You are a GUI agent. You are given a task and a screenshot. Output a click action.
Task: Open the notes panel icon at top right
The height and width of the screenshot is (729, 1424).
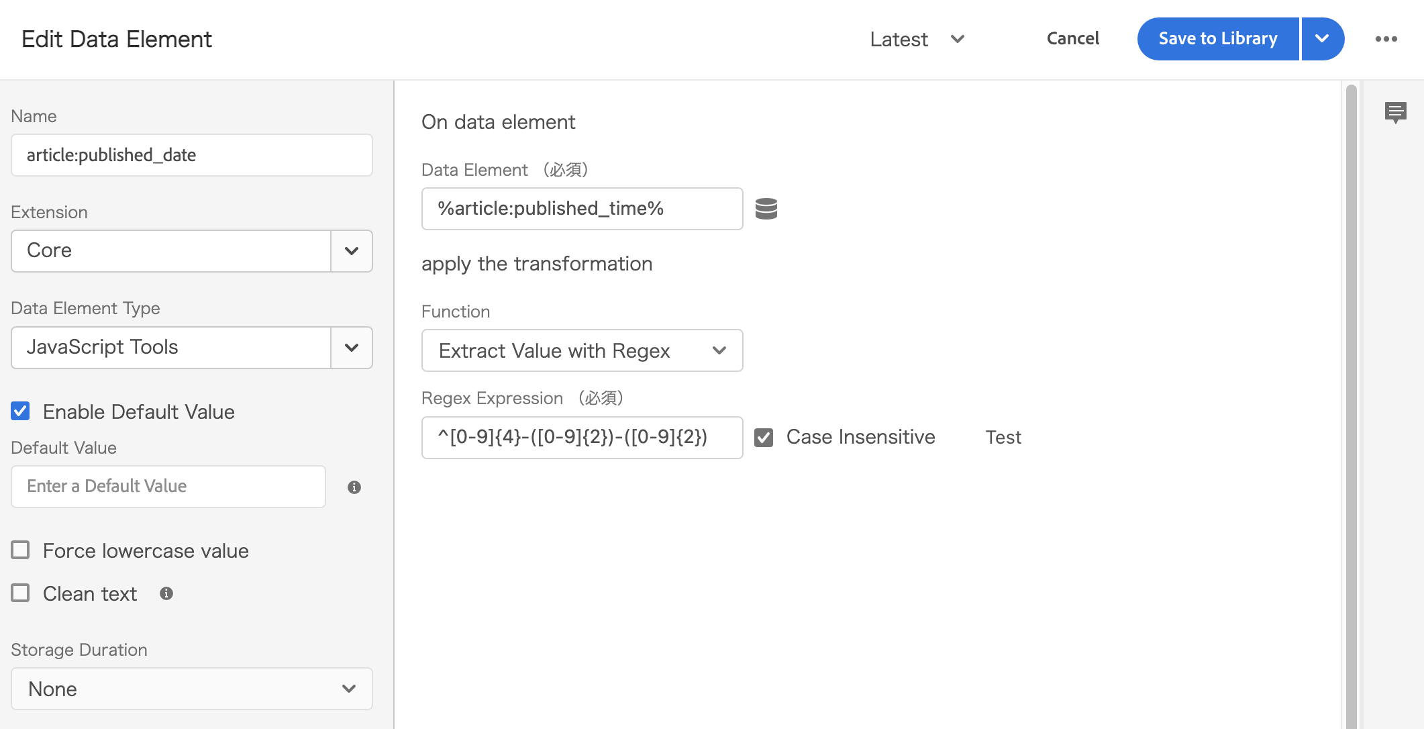point(1396,112)
